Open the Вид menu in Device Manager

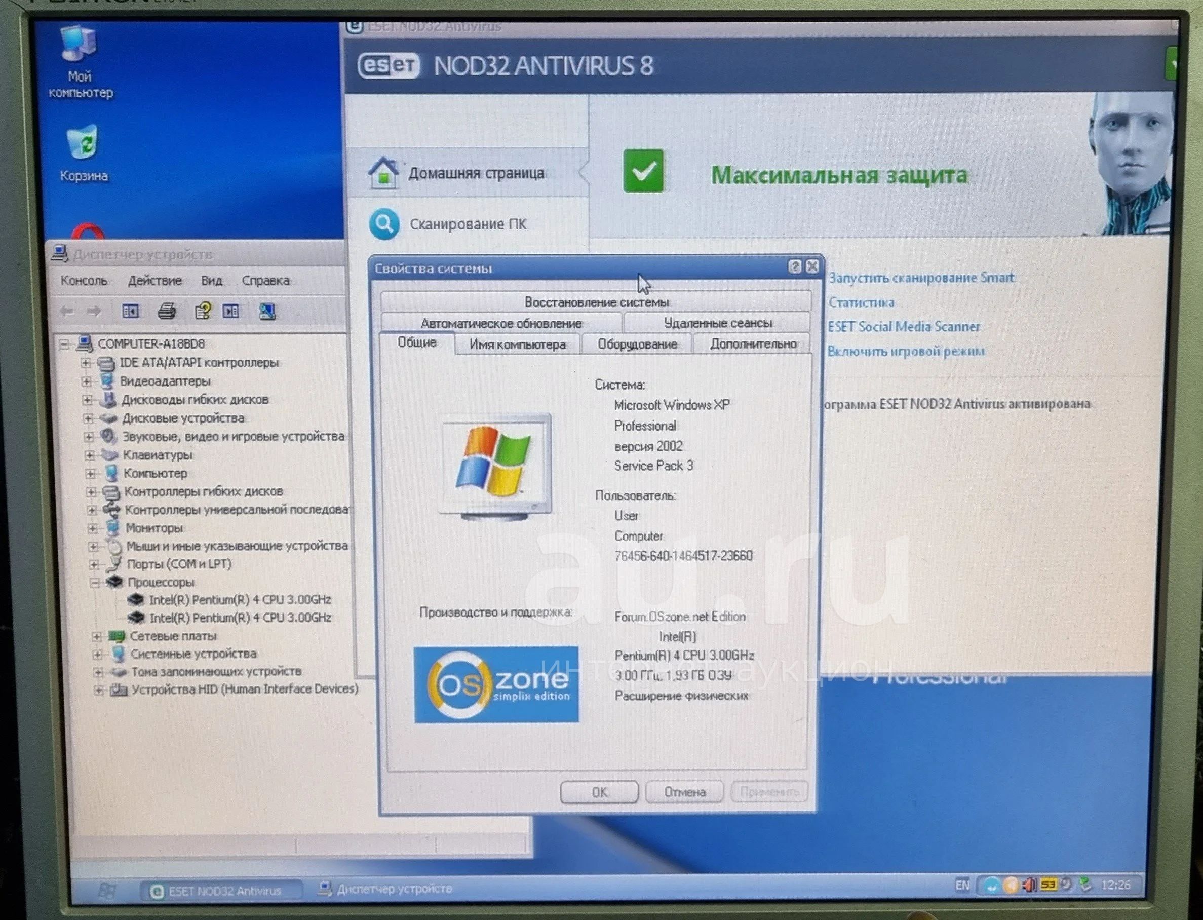(x=211, y=280)
